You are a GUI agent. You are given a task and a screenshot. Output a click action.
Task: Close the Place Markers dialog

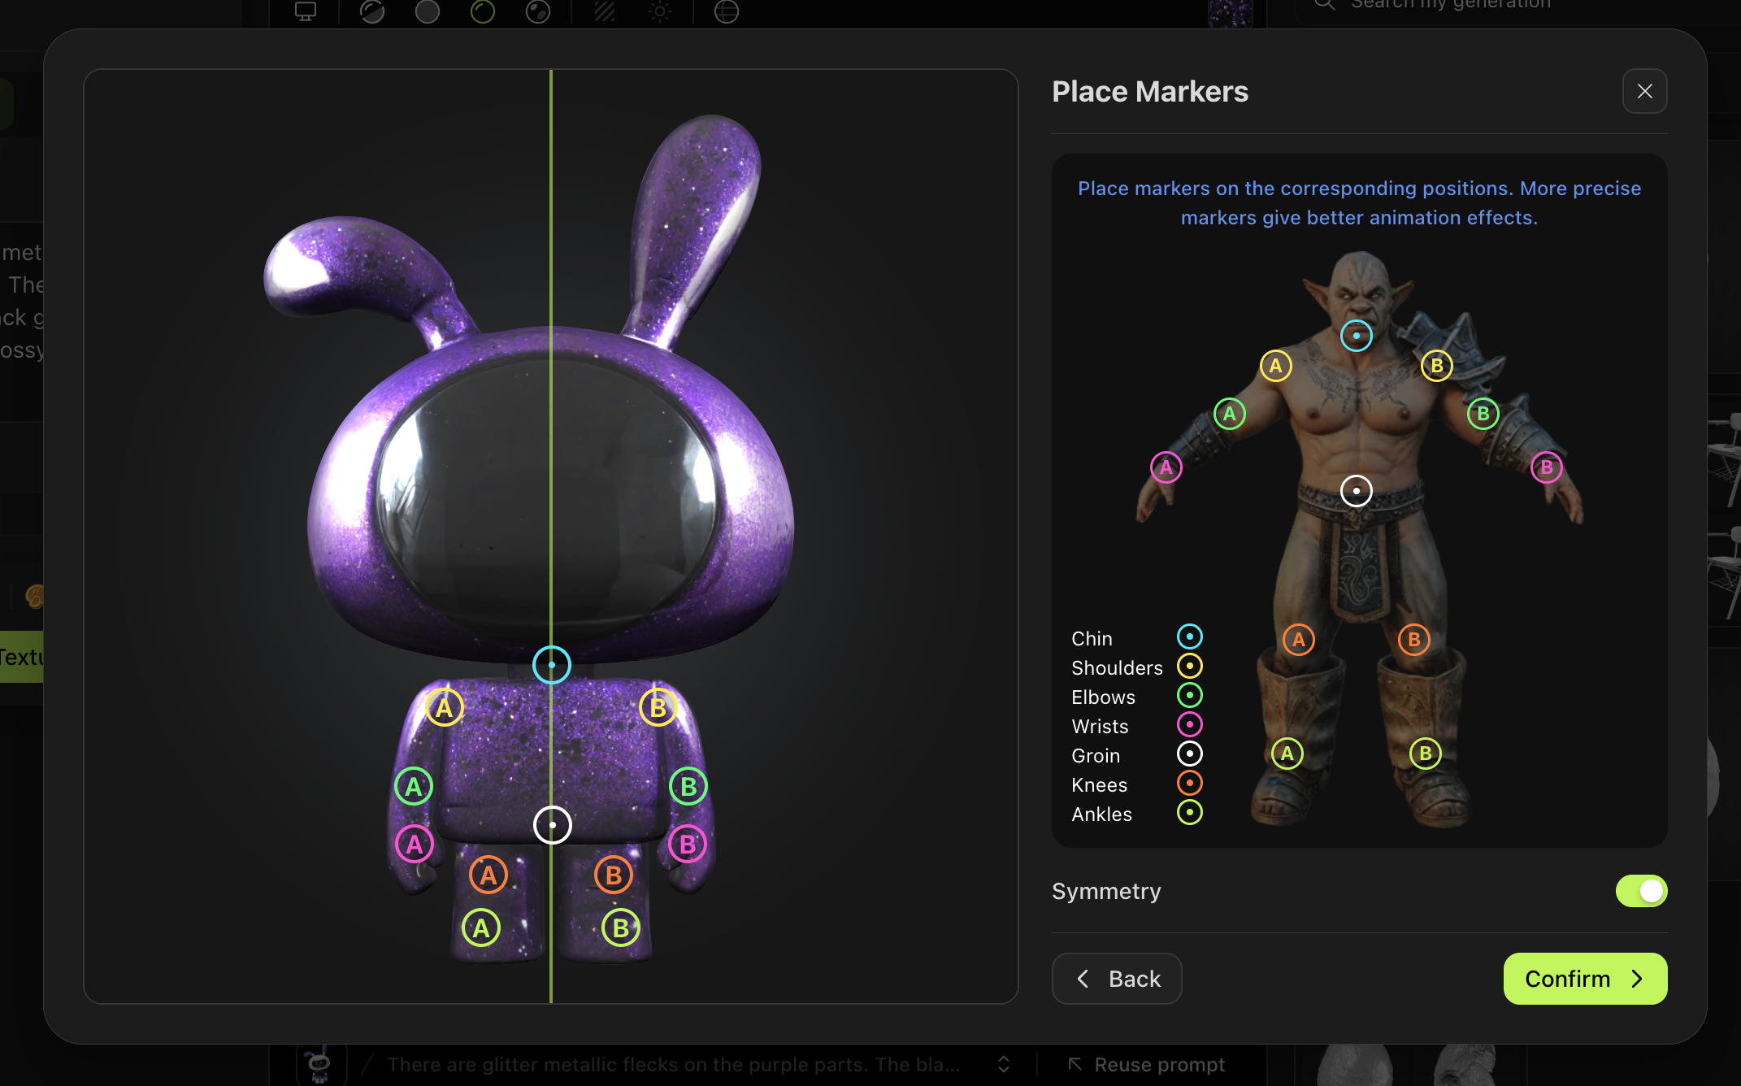[x=1644, y=91]
